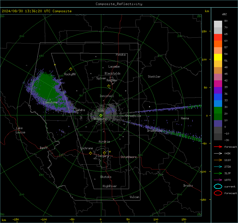The image size is (238, 223).
Task: Click the red 'forecast' ellipse in the legend
Action: (218, 193)
